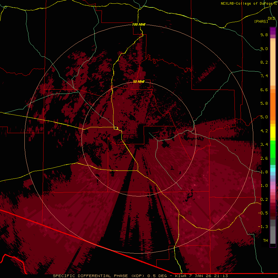Click the 2.6 value on the scale

point(264,158)
